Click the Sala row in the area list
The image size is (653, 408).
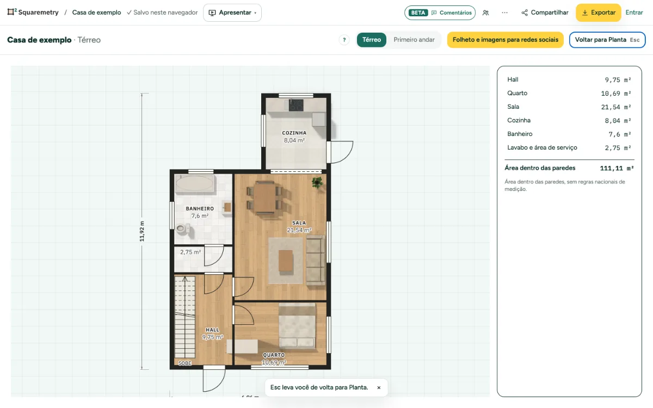[x=569, y=107]
